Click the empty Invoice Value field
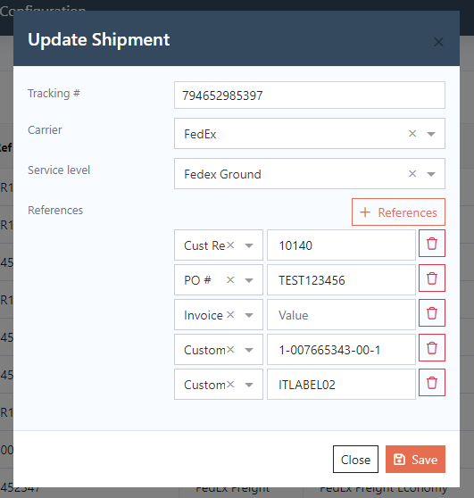 coord(341,315)
